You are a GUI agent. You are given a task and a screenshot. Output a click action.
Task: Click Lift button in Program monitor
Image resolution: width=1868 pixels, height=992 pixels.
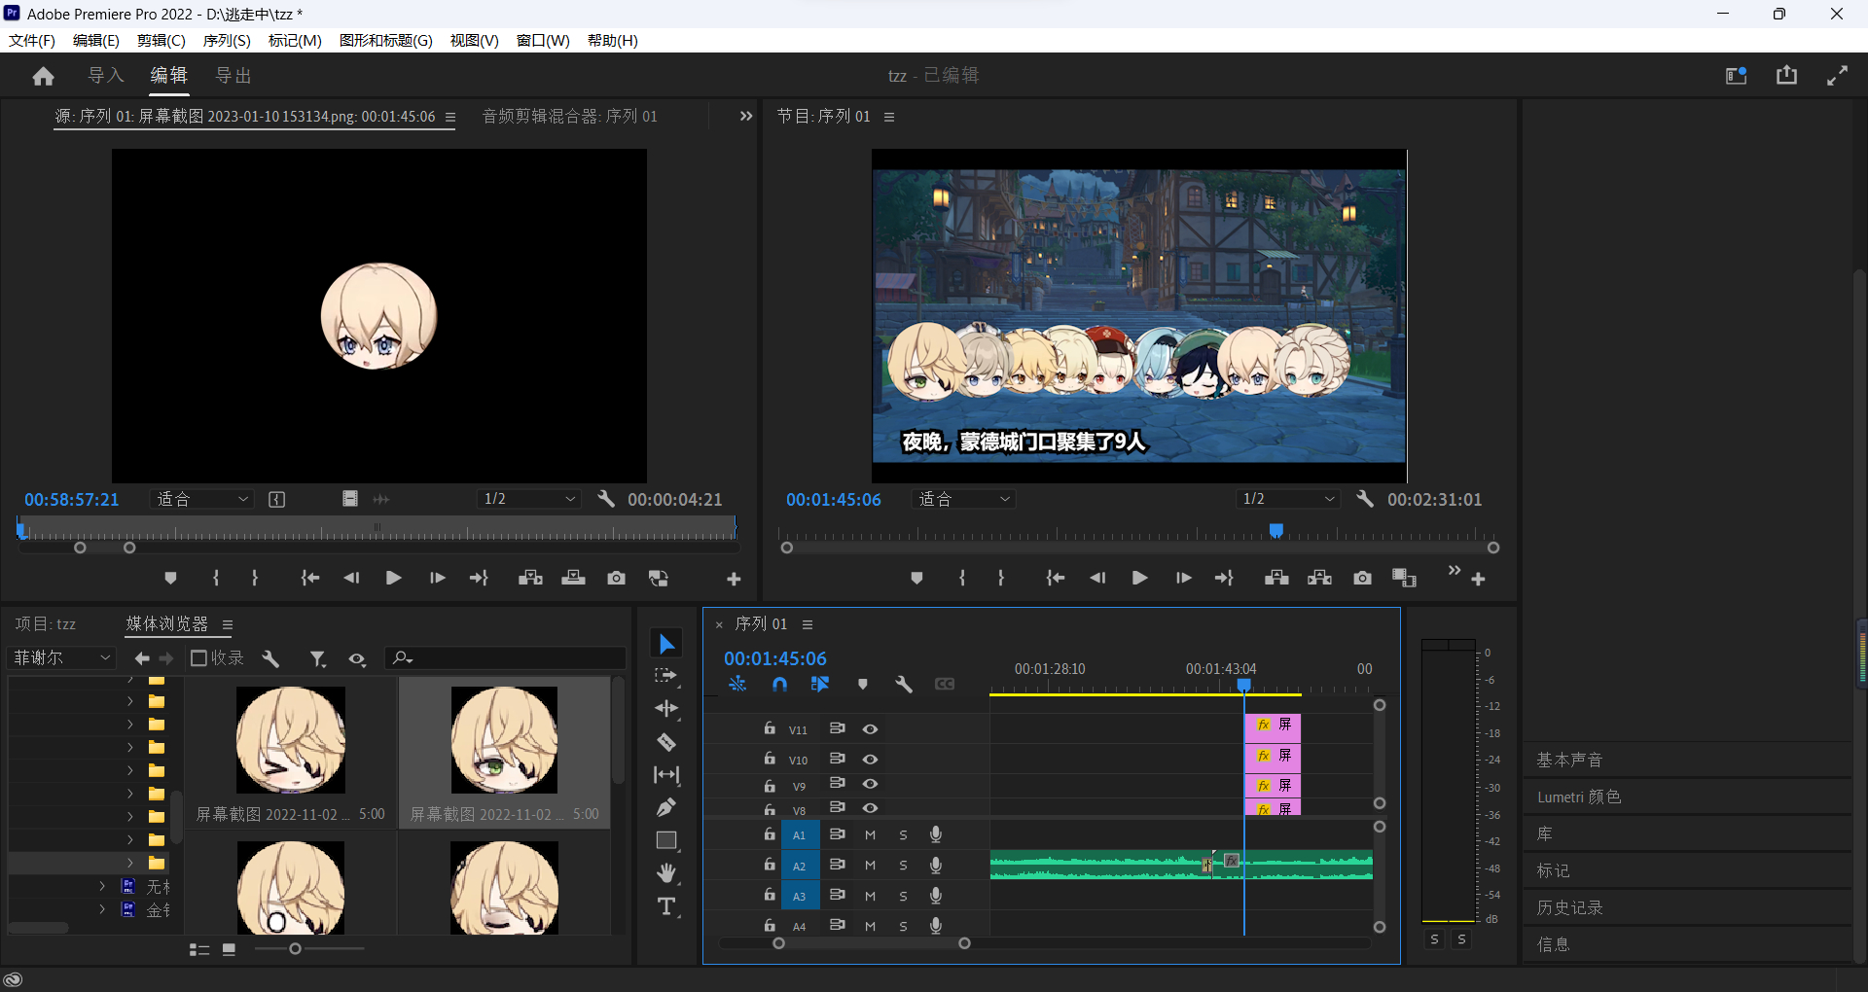coord(1276,578)
